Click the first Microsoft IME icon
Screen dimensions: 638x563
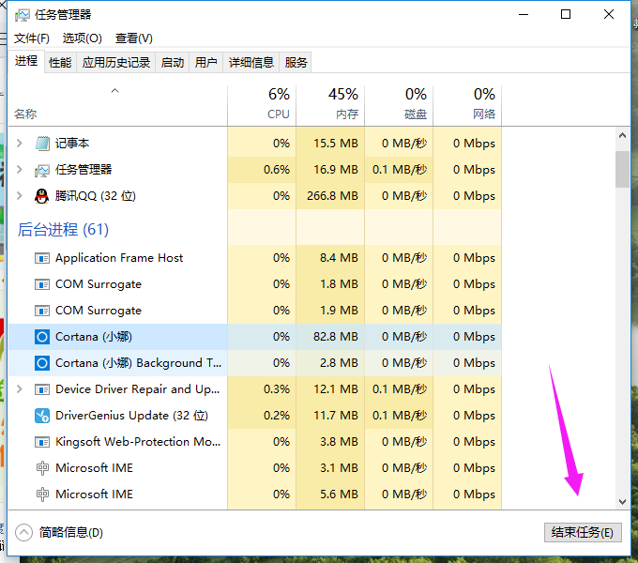(41, 468)
